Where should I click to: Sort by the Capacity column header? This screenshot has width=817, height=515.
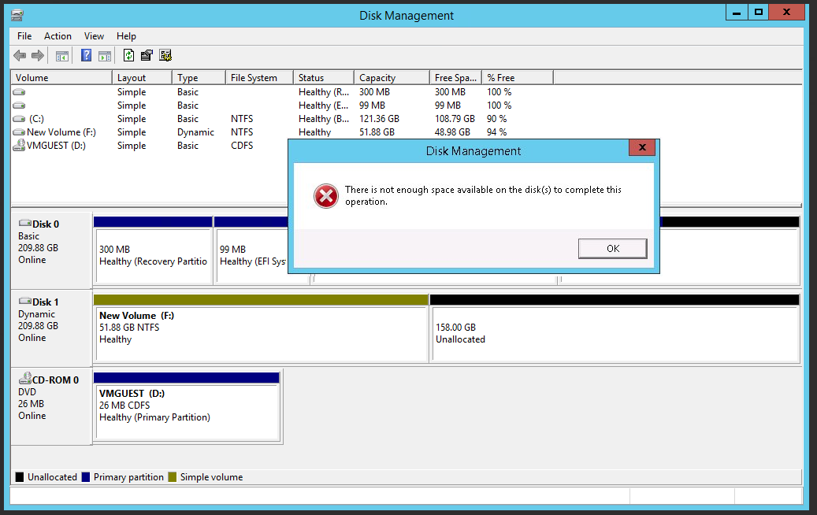click(x=392, y=78)
